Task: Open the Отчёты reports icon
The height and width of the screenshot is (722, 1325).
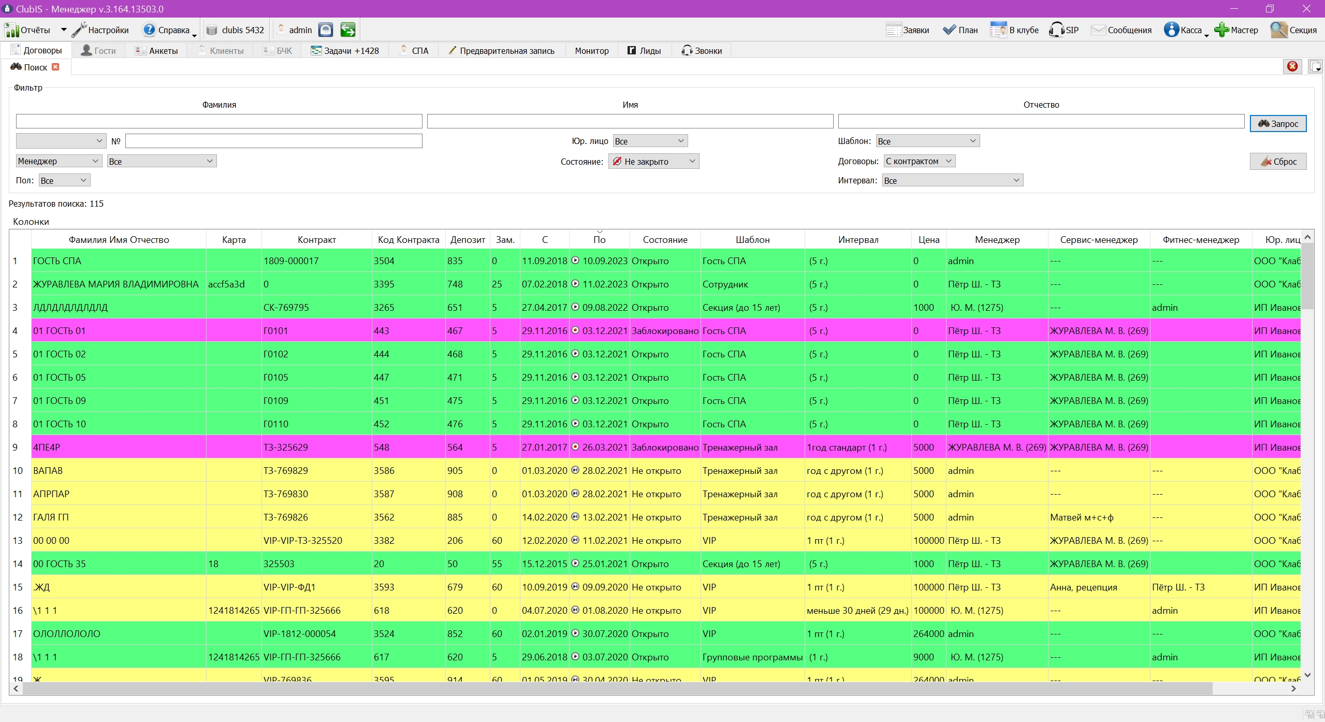Action: 11,30
